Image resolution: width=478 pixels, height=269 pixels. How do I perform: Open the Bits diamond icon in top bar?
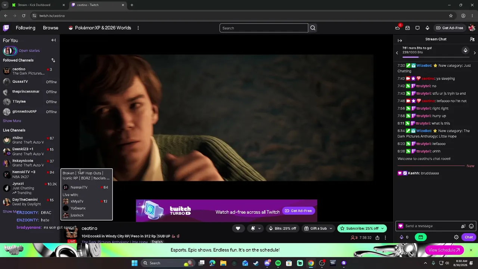point(427,28)
